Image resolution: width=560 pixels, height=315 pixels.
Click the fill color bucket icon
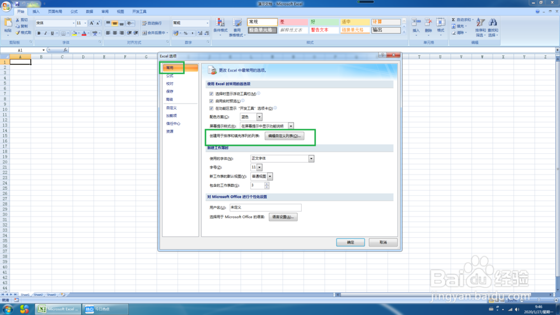point(74,33)
